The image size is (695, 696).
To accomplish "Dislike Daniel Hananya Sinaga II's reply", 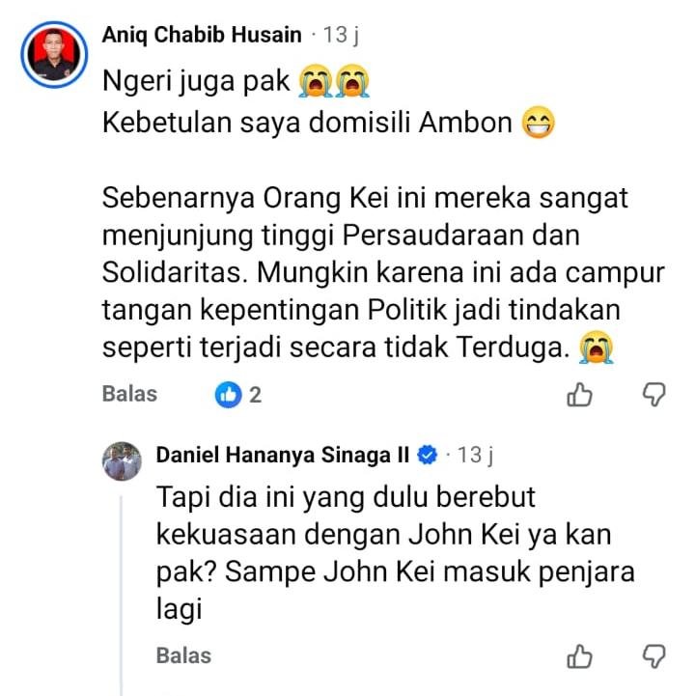I will pos(654,656).
